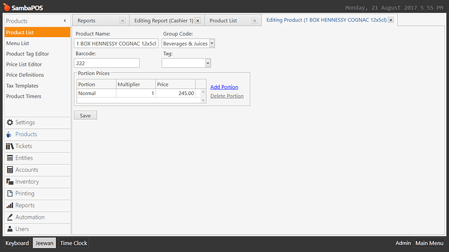Click the Printing page icon
The height and width of the screenshot is (252, 449).
pyautogui.click(x=10, y=193)
